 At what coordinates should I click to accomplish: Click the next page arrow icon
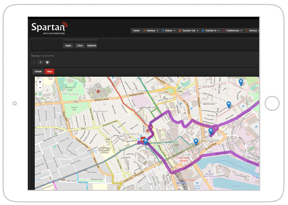click(x=47, y=62)
